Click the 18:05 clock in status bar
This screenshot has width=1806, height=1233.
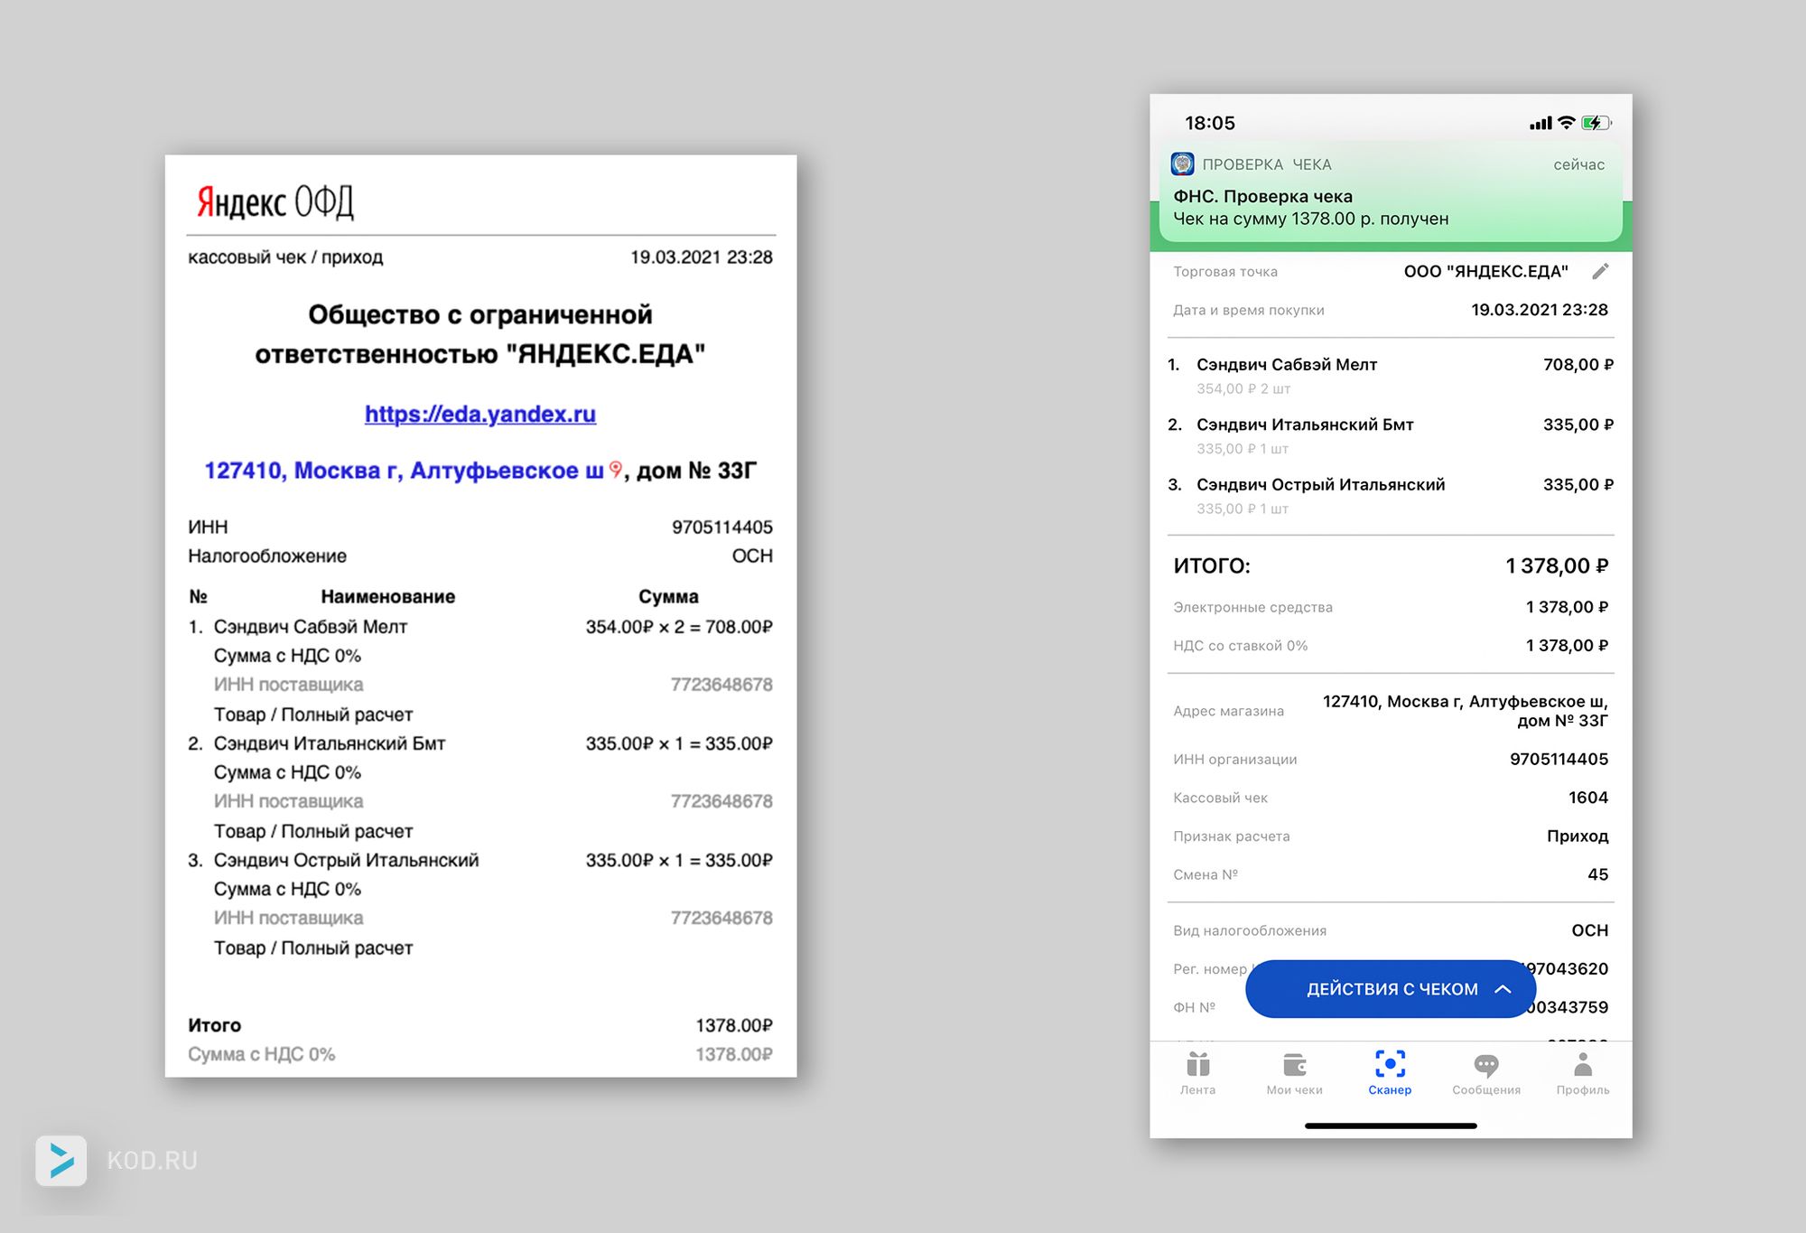(1210, 123)
